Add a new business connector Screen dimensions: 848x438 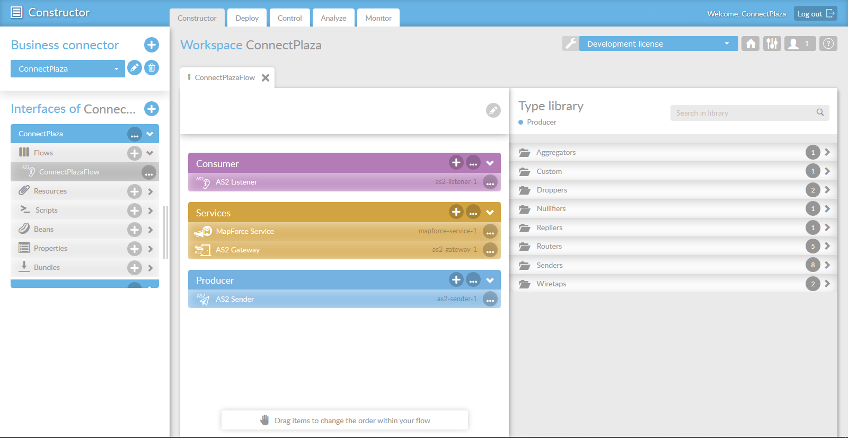(x=152, y=45)
